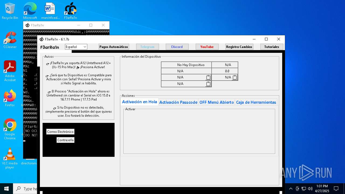Launch Firefox from the desktop

10,98
